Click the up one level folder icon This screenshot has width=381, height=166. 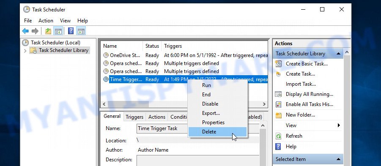pyautogui.click(x=48, y=31)
